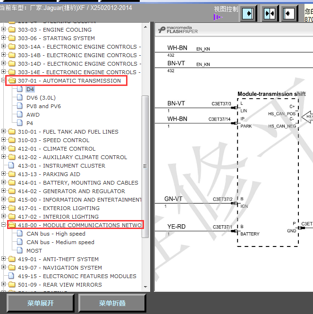Click the D4 document page icon
Screen dimensions: 313x314
tap(20, 89)
